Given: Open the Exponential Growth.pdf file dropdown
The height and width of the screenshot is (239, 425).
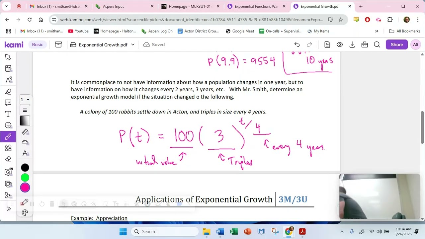Looking at the screenshot, I should (102, 44).
